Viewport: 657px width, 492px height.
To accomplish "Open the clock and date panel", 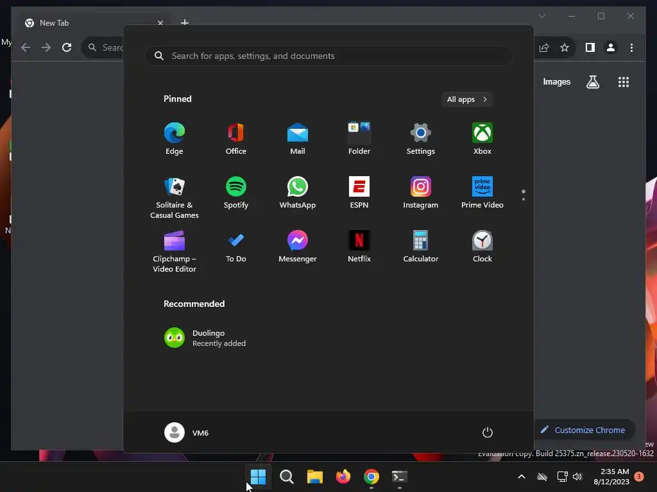I will pos(611,477).
